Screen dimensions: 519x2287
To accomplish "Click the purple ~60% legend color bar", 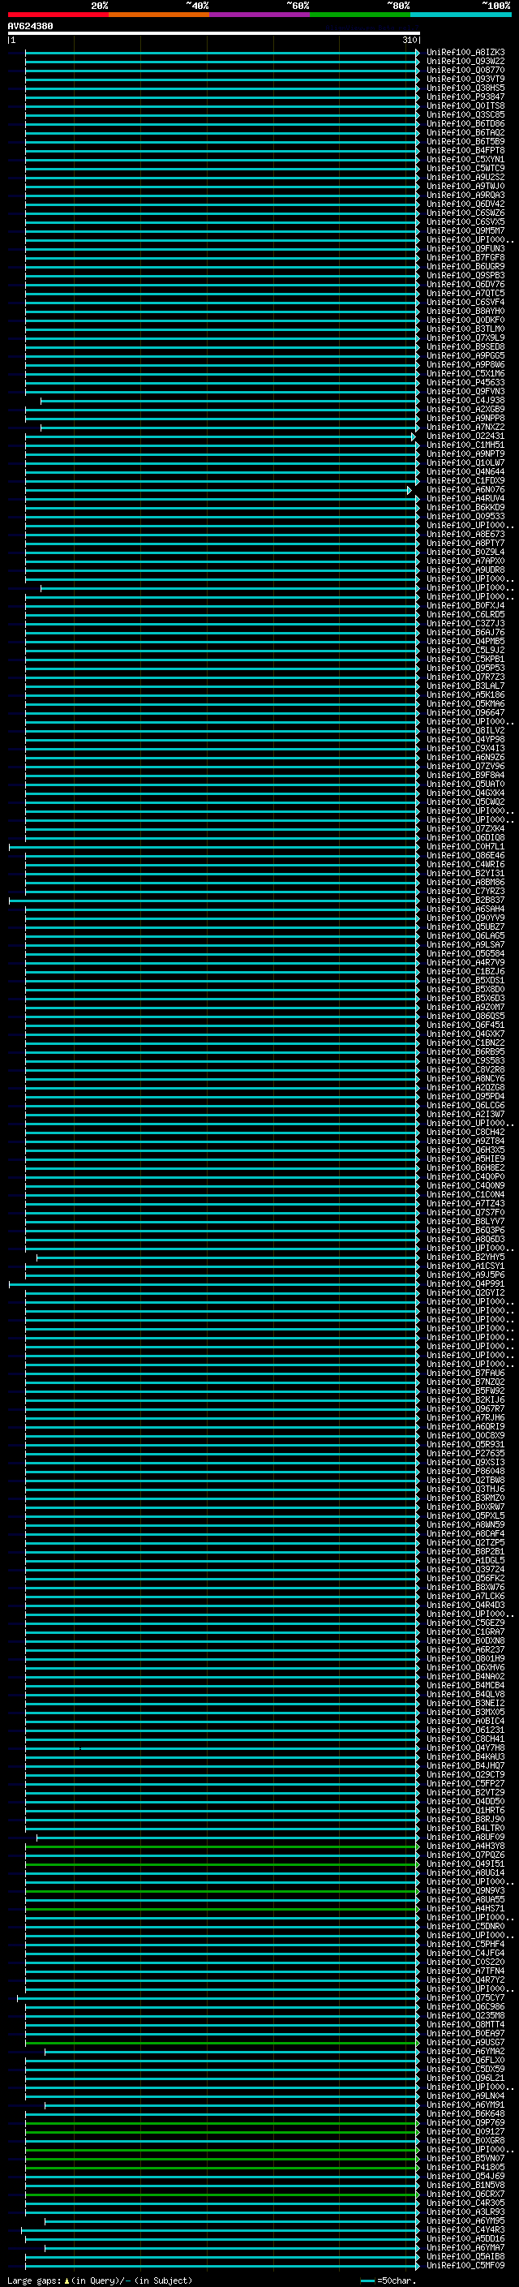I will click(x=259, y=15).
